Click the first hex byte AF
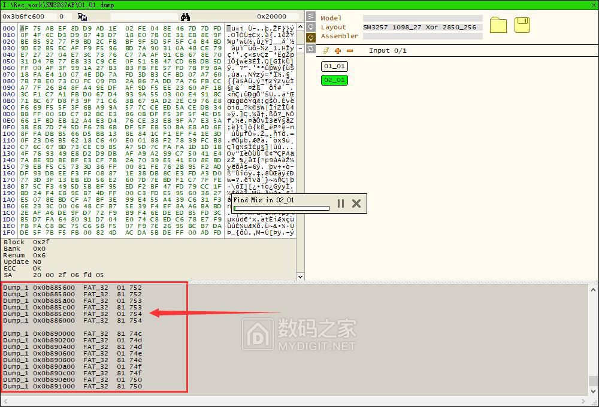 (x=25, y=28)
